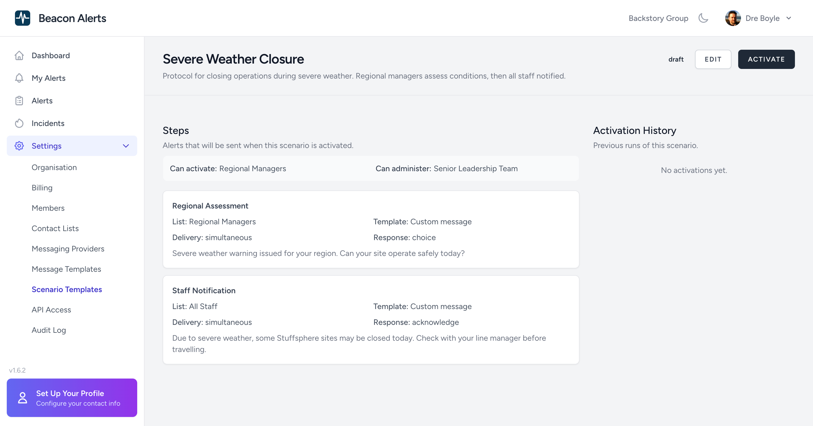Toggle dark mode with the moon icon
This screenshot has width=813, height=426.
point(703,18)
